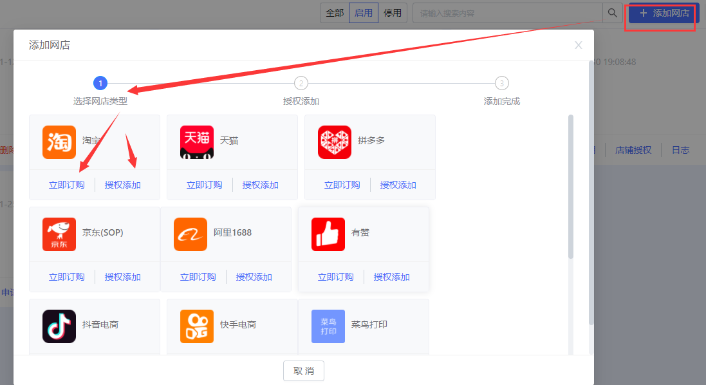Click the dialog outer scrollbar thumb
This screenshot has height=385, width=706.
(591, 192)
